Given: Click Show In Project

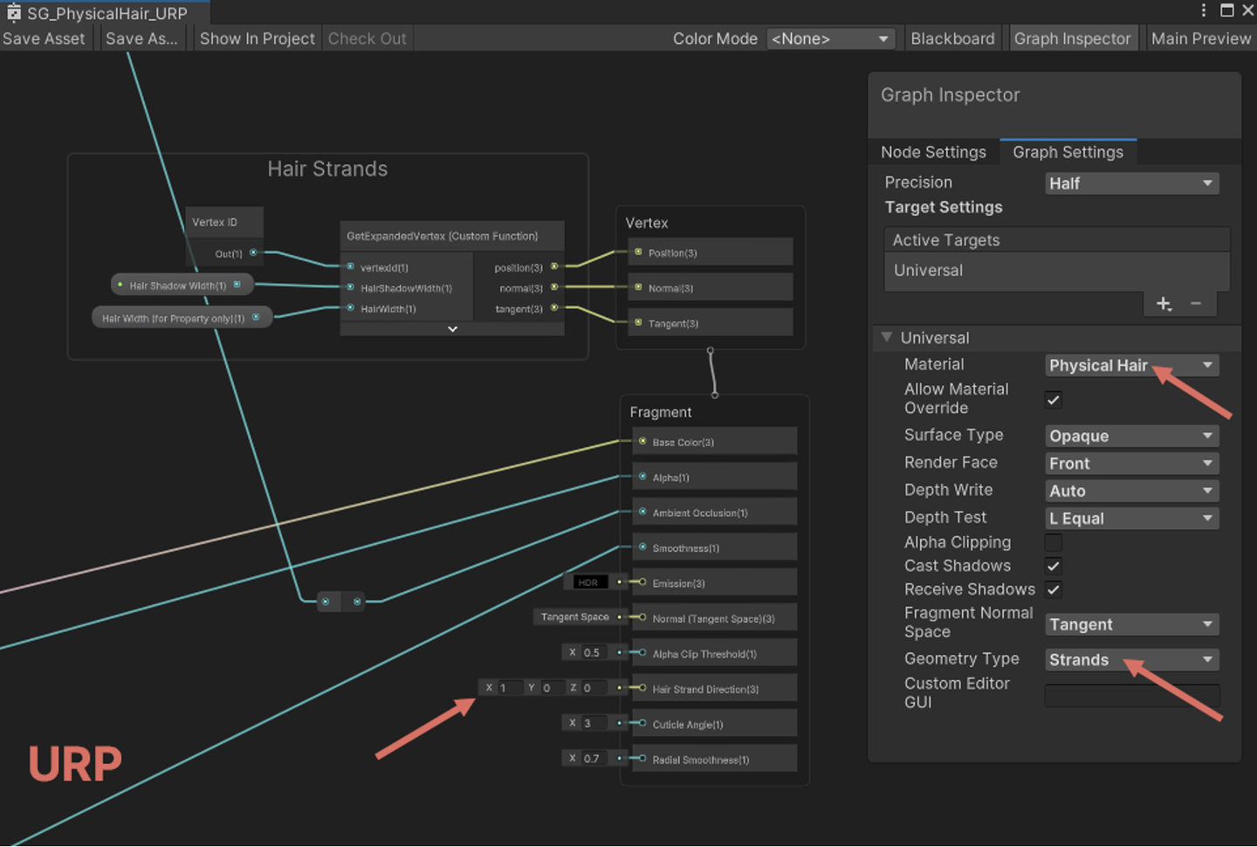Looking at the screenshot, I should point(257,38).
